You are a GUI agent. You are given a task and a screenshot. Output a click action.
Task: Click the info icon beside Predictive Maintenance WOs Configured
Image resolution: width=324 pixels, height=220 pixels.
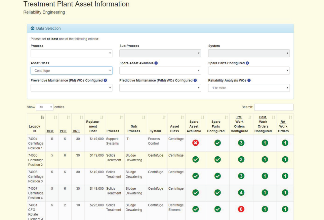[x=195, y=80]
